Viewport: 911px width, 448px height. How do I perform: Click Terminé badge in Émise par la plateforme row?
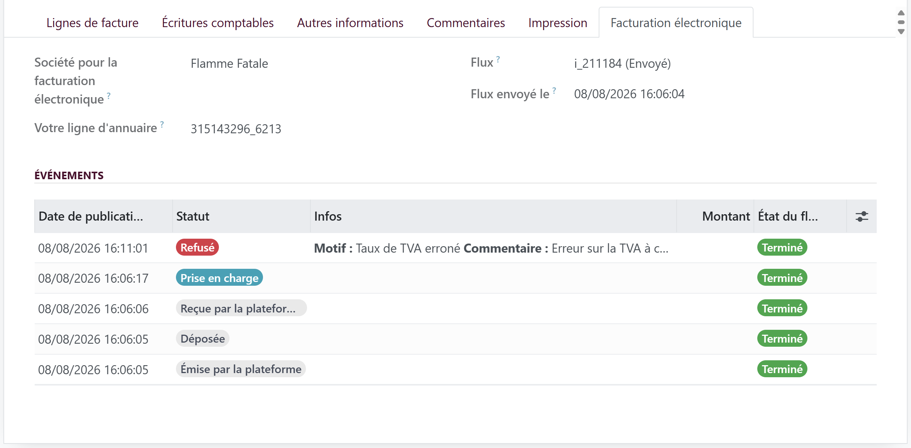[782, 369]
